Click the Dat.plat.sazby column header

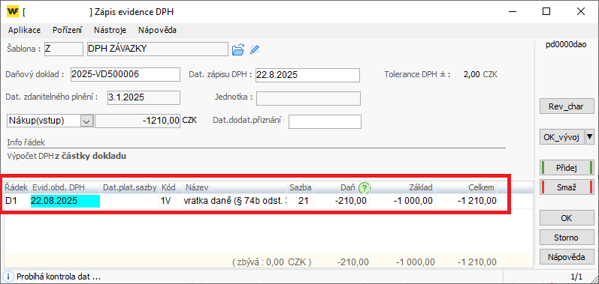(129, 187)
